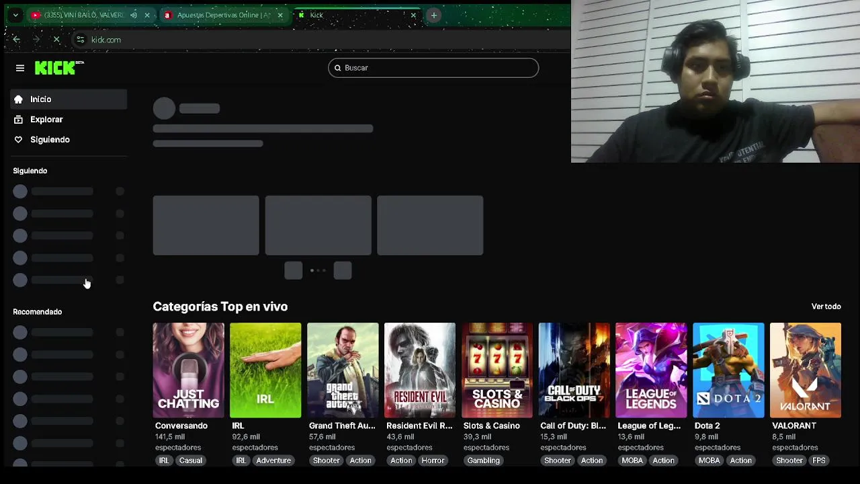The height and width of the screenshot is (484, 860).
Task: Select the Horror tag
Action: pyautogui.click(x=433, y=460)
